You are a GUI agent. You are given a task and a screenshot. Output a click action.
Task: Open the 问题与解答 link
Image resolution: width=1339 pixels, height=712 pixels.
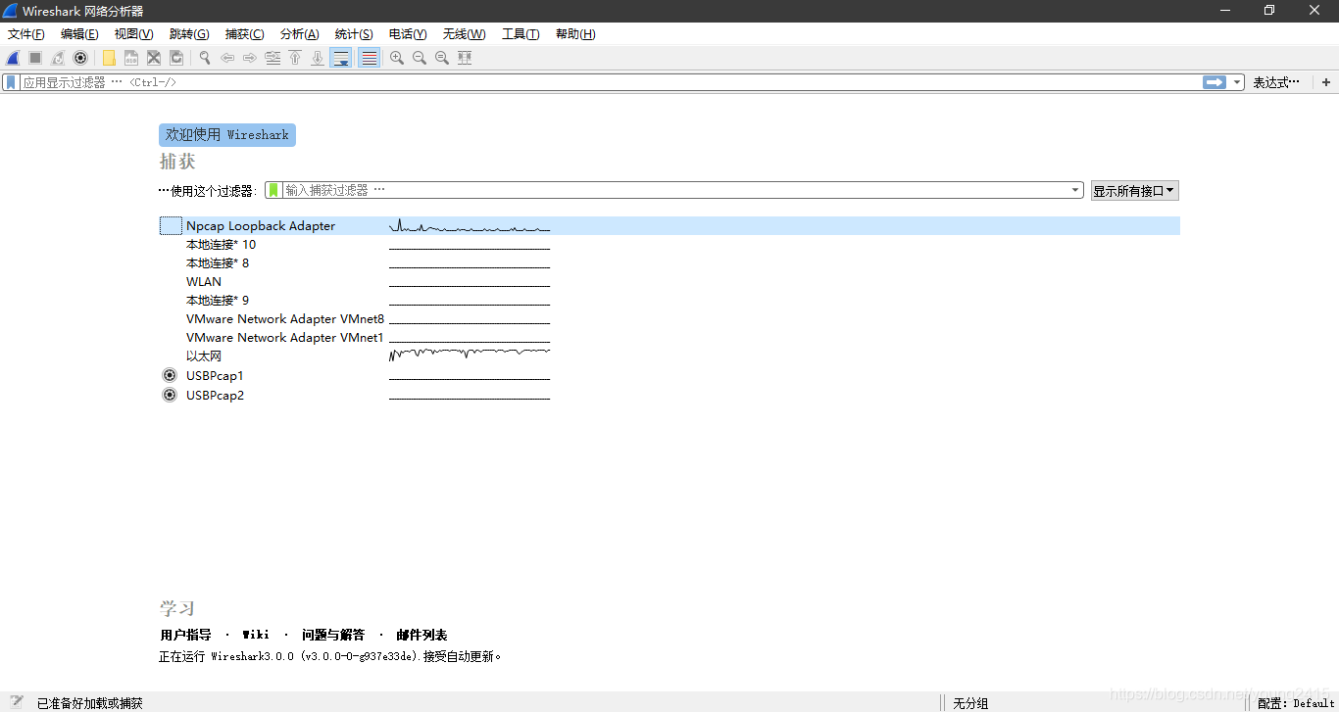click(333, 635)
